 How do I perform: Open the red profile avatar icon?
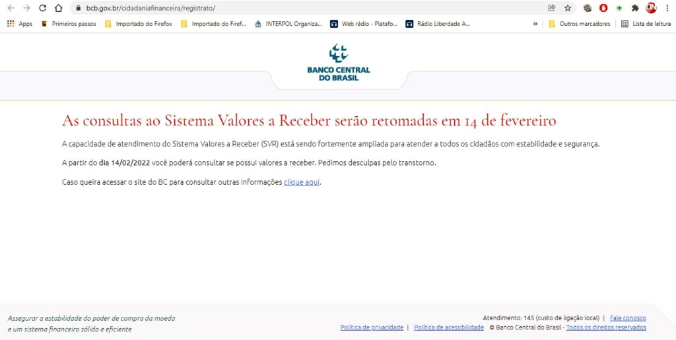pos(651,8)
